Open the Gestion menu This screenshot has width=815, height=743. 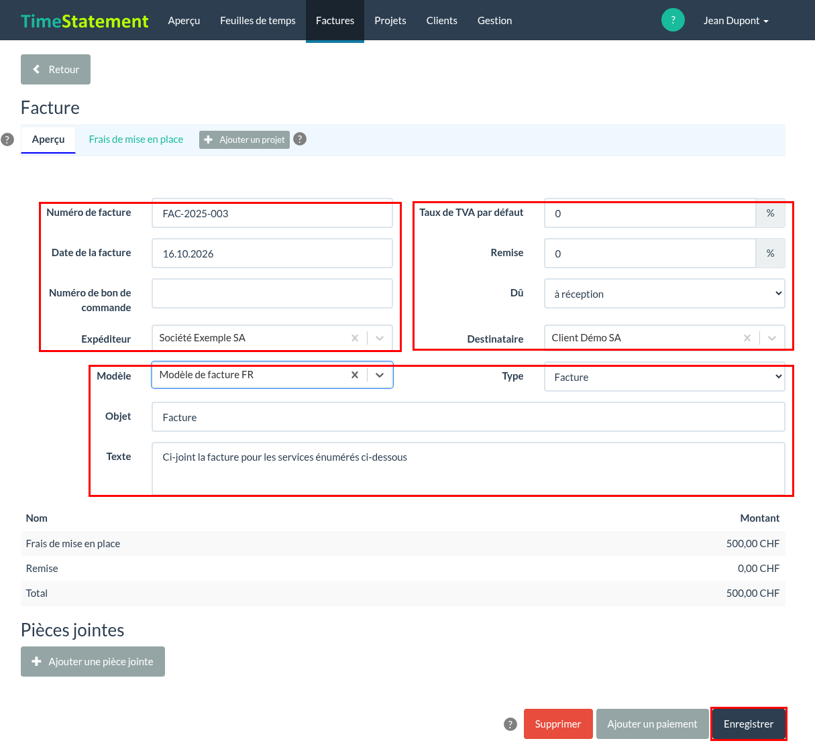click(495, 21)
